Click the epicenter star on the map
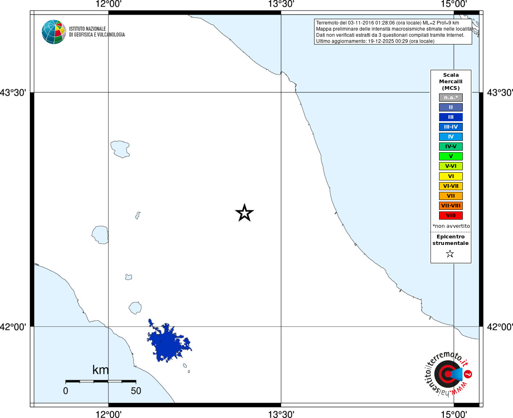This screenshot has width=513, height=418. coord(245,213)
